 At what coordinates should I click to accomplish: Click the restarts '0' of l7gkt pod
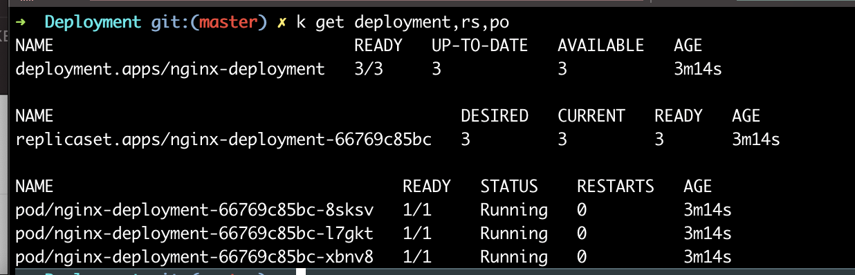pos(582,234)
